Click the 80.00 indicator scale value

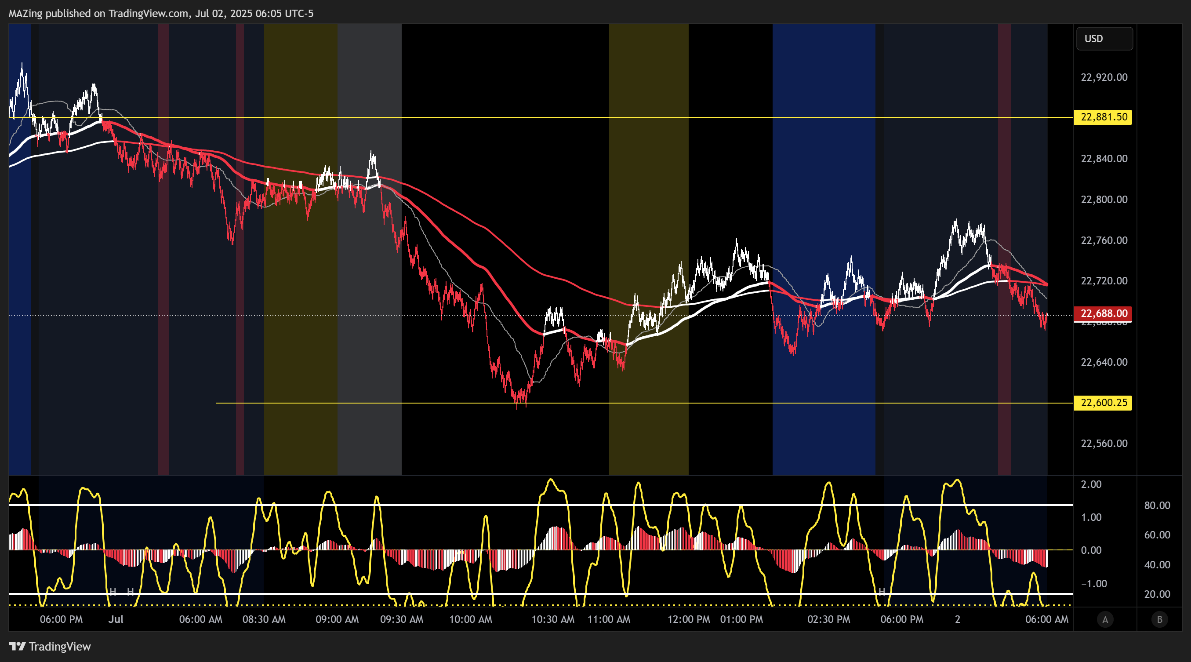[1157, 505]
